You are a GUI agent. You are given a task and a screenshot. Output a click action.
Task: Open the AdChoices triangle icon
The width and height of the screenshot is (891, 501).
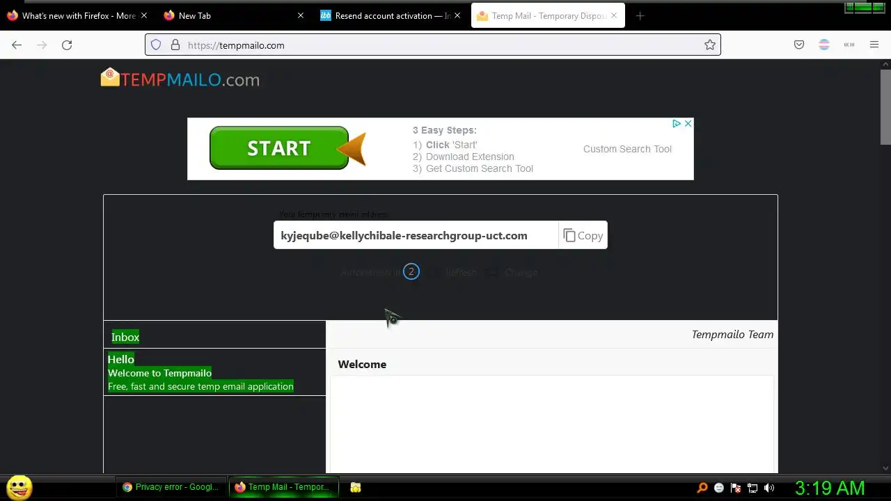click(x=677, y=124)
